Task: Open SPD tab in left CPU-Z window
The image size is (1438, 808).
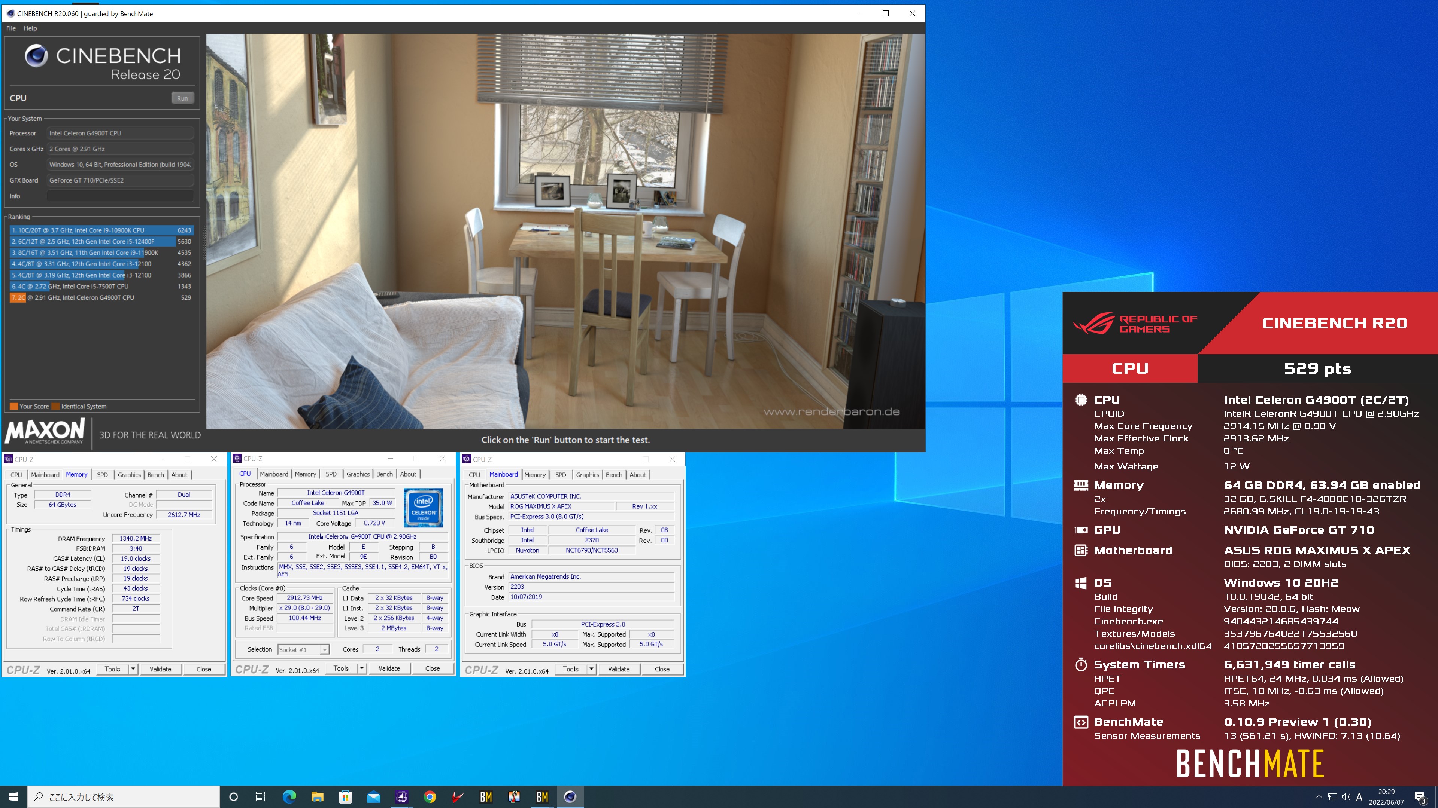Action: tap(102, 475)
